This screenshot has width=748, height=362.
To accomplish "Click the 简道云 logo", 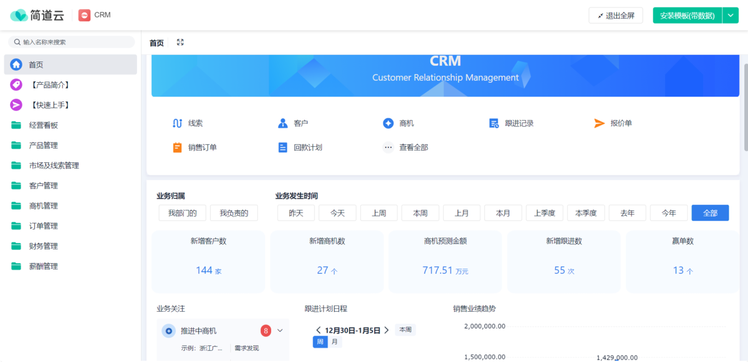I will pos(37,15).
